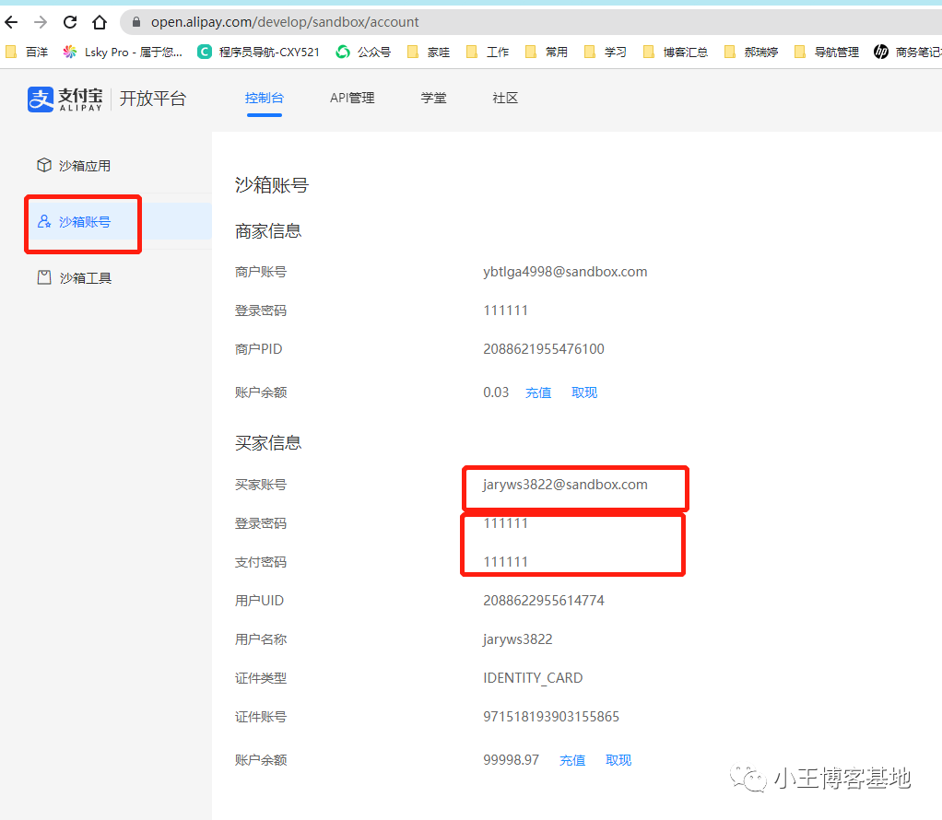942x820 pixels.
Task: Go to the browser home icon
Action: coord(100,22)
